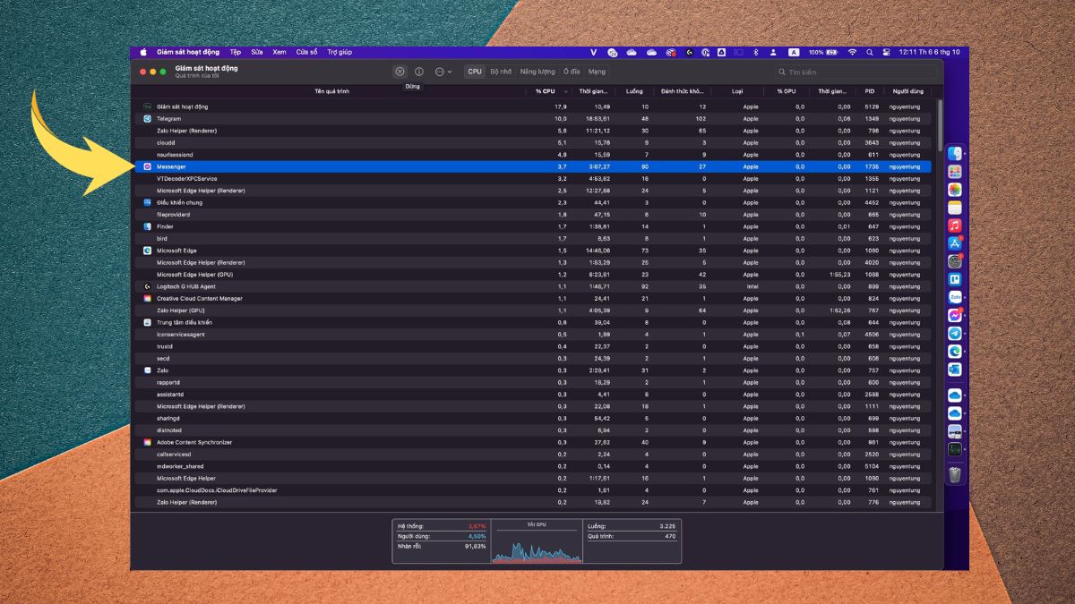This screenshot has height=604, width=1075.
Task: Click the Adobe Content Synchronizer icon
Action: (x=148, y=442)
